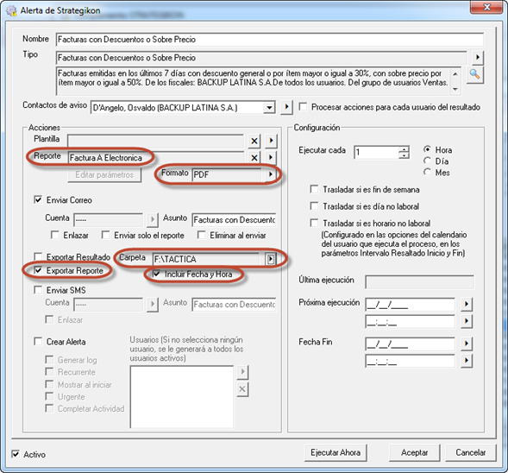Enable the Enlazar checkbox under Enviar Correo
Image resolution: width=508 pixels, height=473 pixels.
[x=54, y=235]
